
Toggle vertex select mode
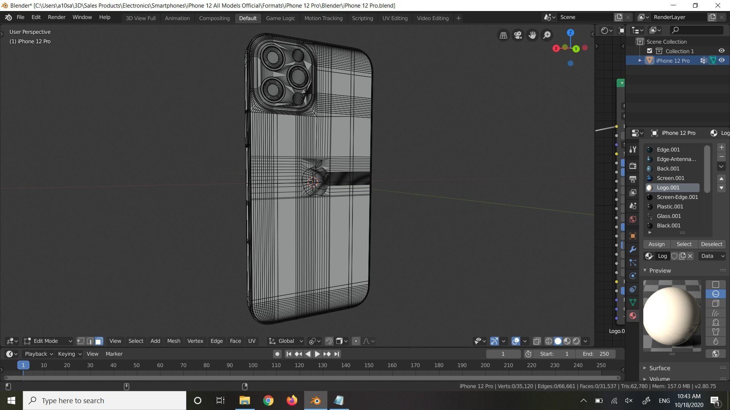81,341
